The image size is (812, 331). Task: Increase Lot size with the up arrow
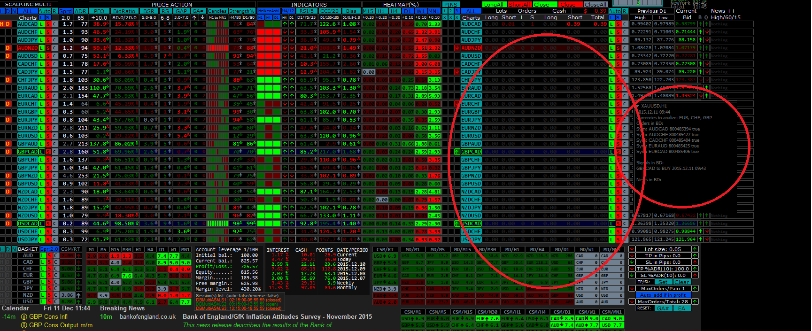click(695, 249)
